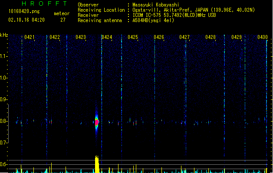
Task: Click the tall yellow intensity peak at bottom
Action: pos(97,164)
